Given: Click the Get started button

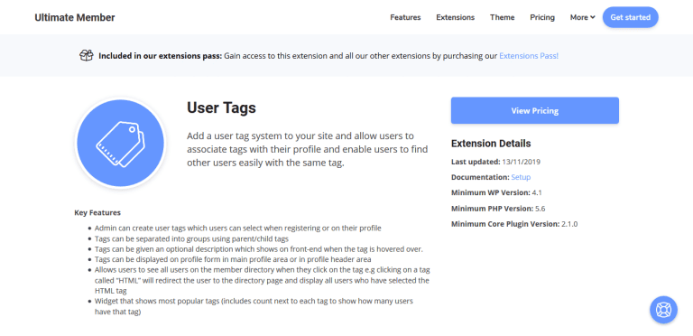Looking at the screenshot, I should pyautogui.click(x=630, y=17).
